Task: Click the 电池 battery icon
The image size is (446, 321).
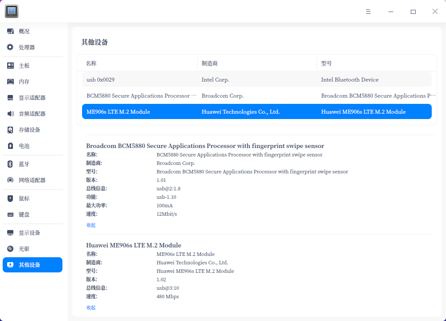Action: [x=11, y=146]
